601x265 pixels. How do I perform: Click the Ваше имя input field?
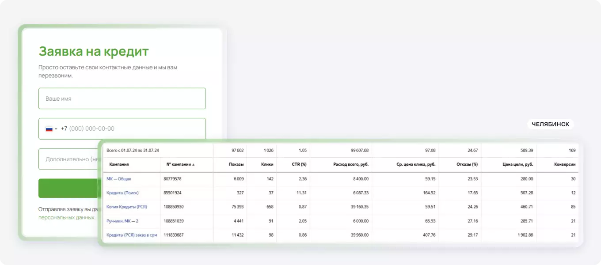point(122,98)
